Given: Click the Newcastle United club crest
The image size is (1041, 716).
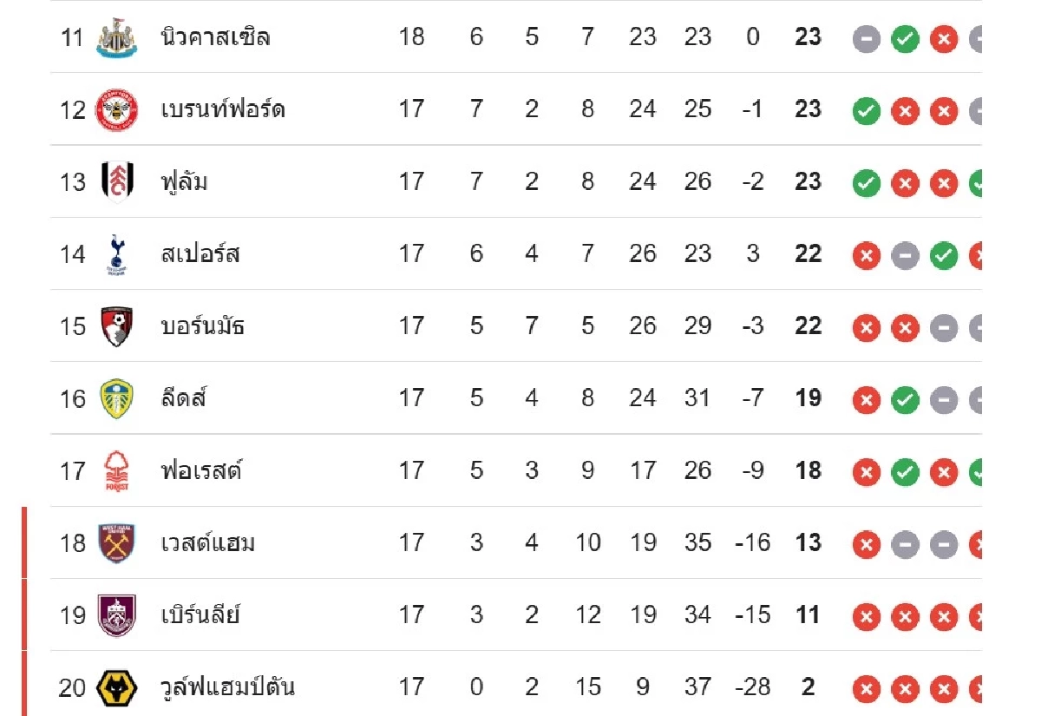Looking at the screenshot, I should click(116, 37).
